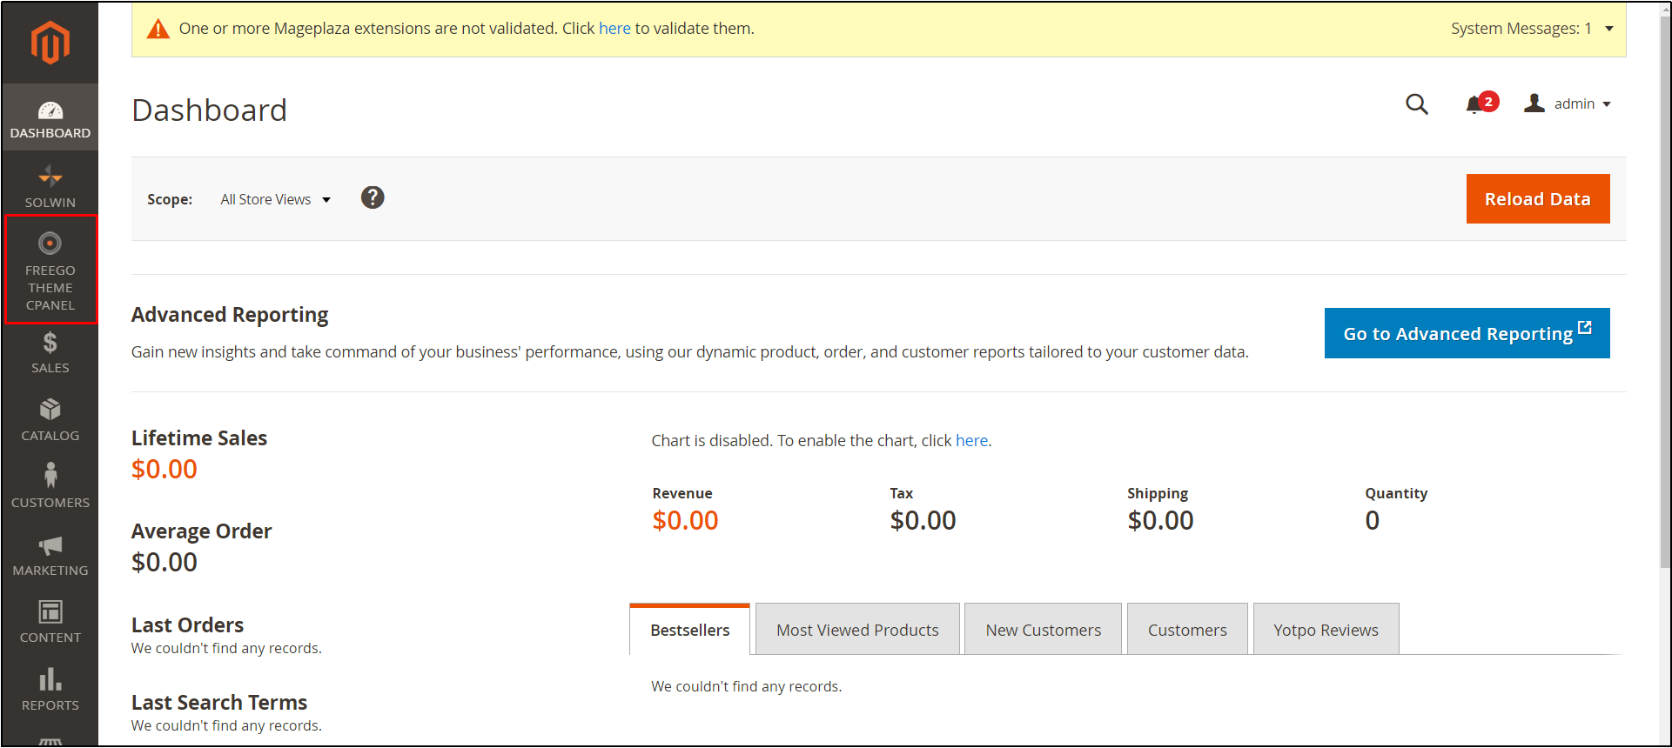1672x748 pixels.
Task: Open the Solwin sidebar menu
Action: (x=50, y=186)
